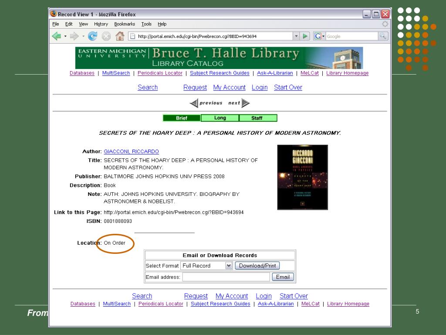Click the bottom Login link
Image resolution: width=446 pixels, height=335 pixels.
[x=264, y=296]
